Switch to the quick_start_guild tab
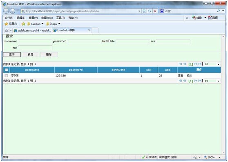This screenshot has width=228, height=162. (32, 31)
